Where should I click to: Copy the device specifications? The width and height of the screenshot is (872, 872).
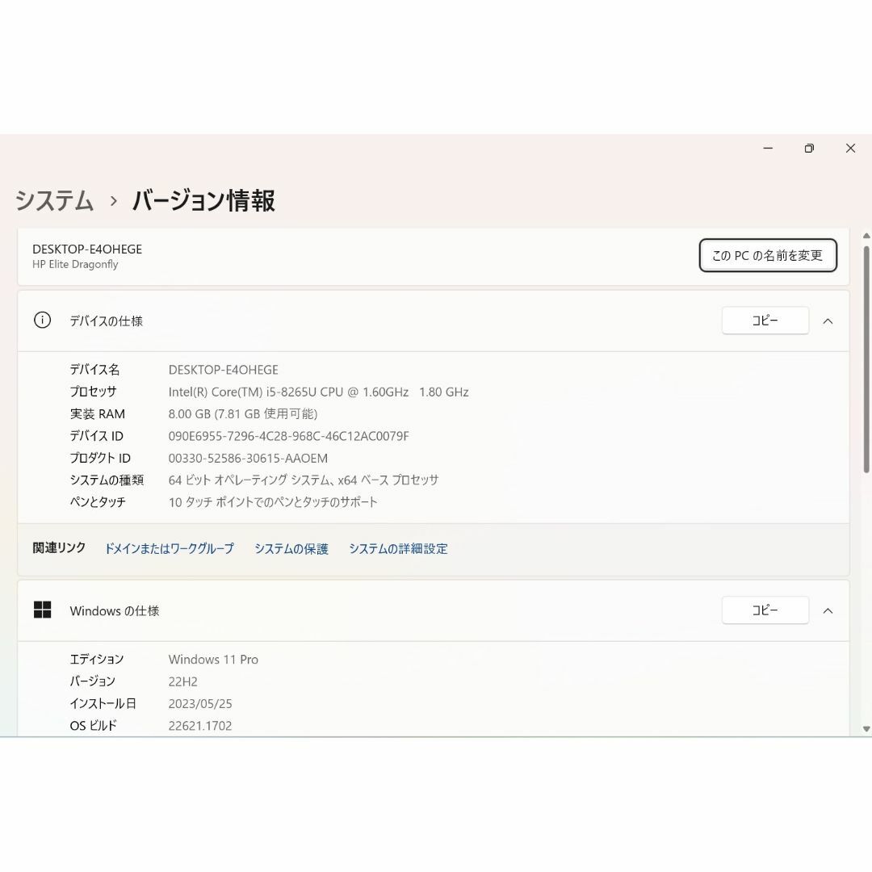point(765,321)
